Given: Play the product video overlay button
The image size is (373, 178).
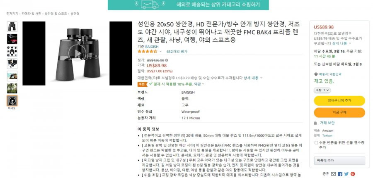Looking at the screenshot, I should pyautogui.click(x=78, y=53).
